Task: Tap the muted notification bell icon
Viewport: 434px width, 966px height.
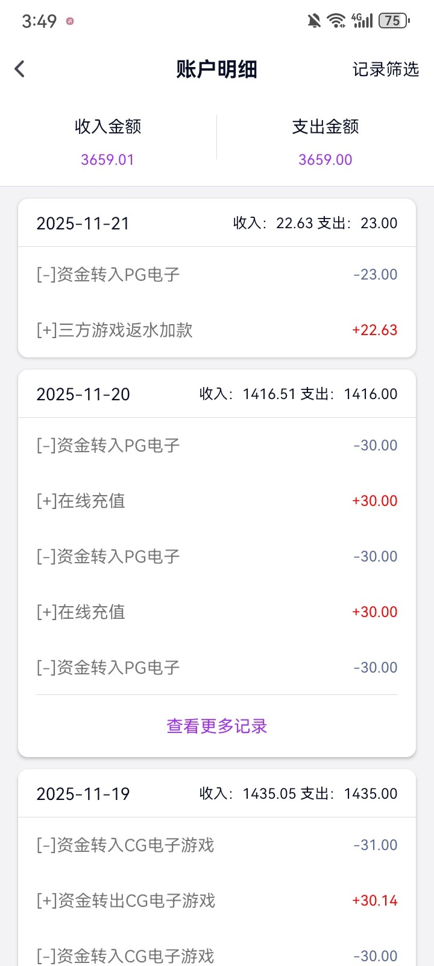Action: [314, 21]
